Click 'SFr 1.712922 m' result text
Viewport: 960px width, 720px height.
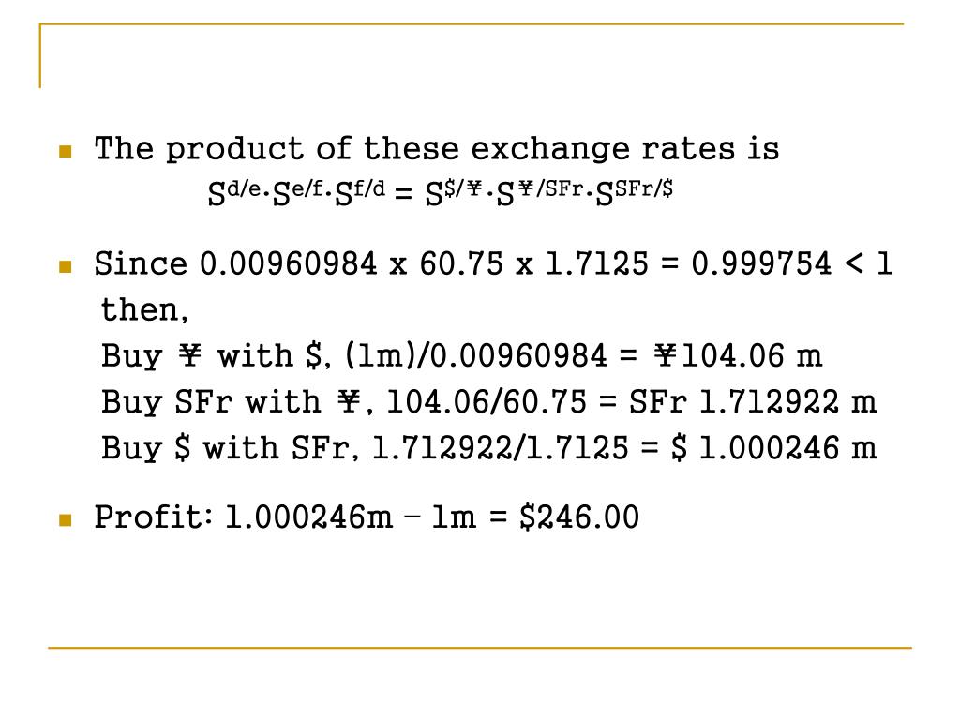[x=753, y=401]
